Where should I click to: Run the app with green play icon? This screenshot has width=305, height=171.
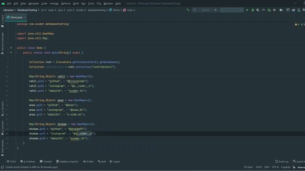click(247, 10)
